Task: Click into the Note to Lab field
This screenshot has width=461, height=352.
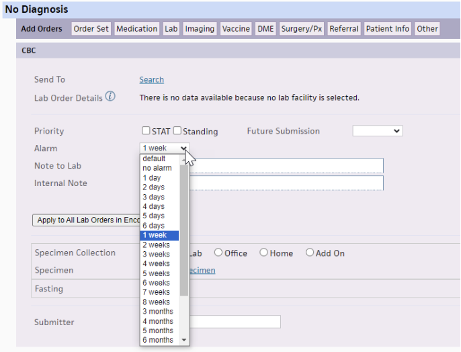Action: pyautogui.click(x=287, y=166)
